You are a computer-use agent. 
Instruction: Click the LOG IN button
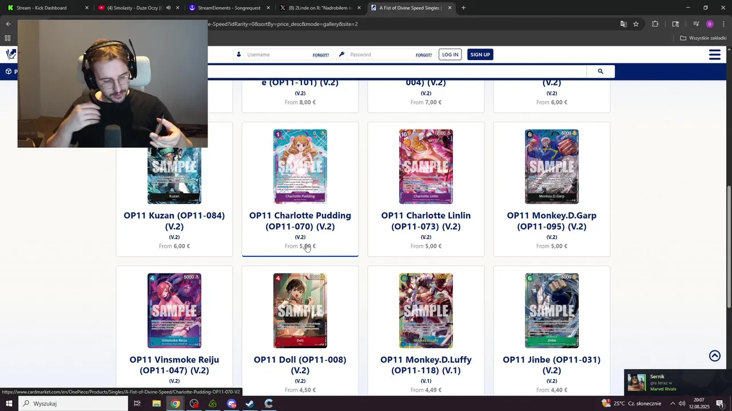(x=450, y=55)
